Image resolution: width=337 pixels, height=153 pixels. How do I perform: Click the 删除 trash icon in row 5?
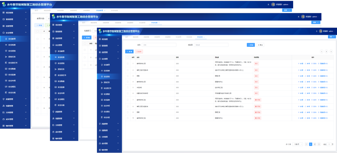pos(312,87)
